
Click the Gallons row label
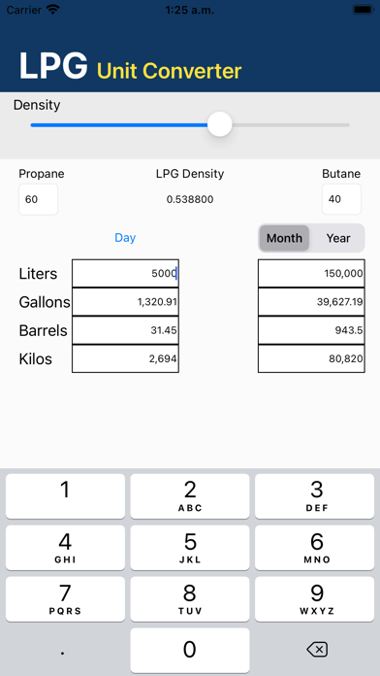point(45,302)
